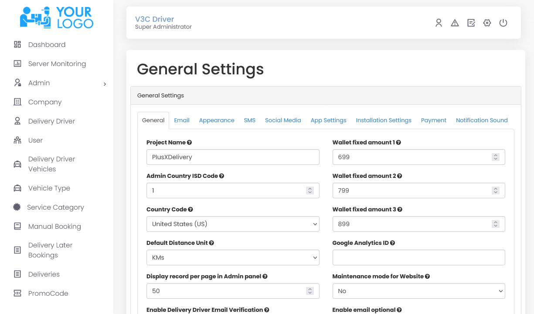Click the Vehicle Type car icon
The width and height of the screenshot is (534, 314).
coord(17,188)
